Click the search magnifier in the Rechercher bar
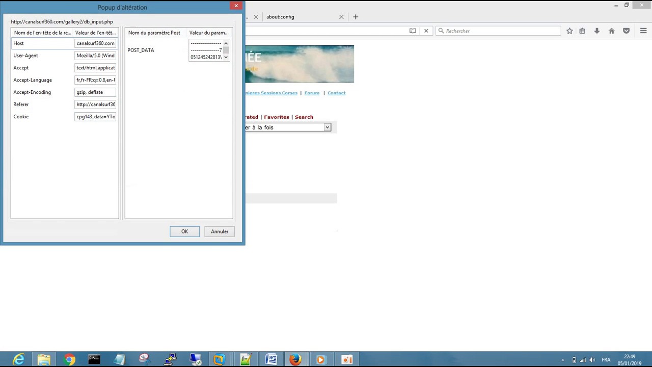Screen dimensions: 652x367 click(441, 31)
